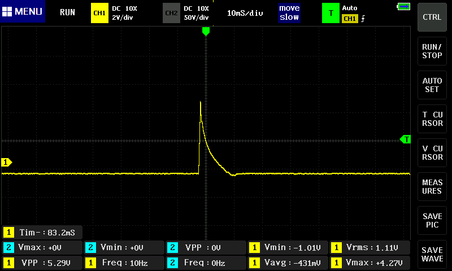Select the gray CH2 channel indicator
The image size is (452, 271).
click(171, 12)
